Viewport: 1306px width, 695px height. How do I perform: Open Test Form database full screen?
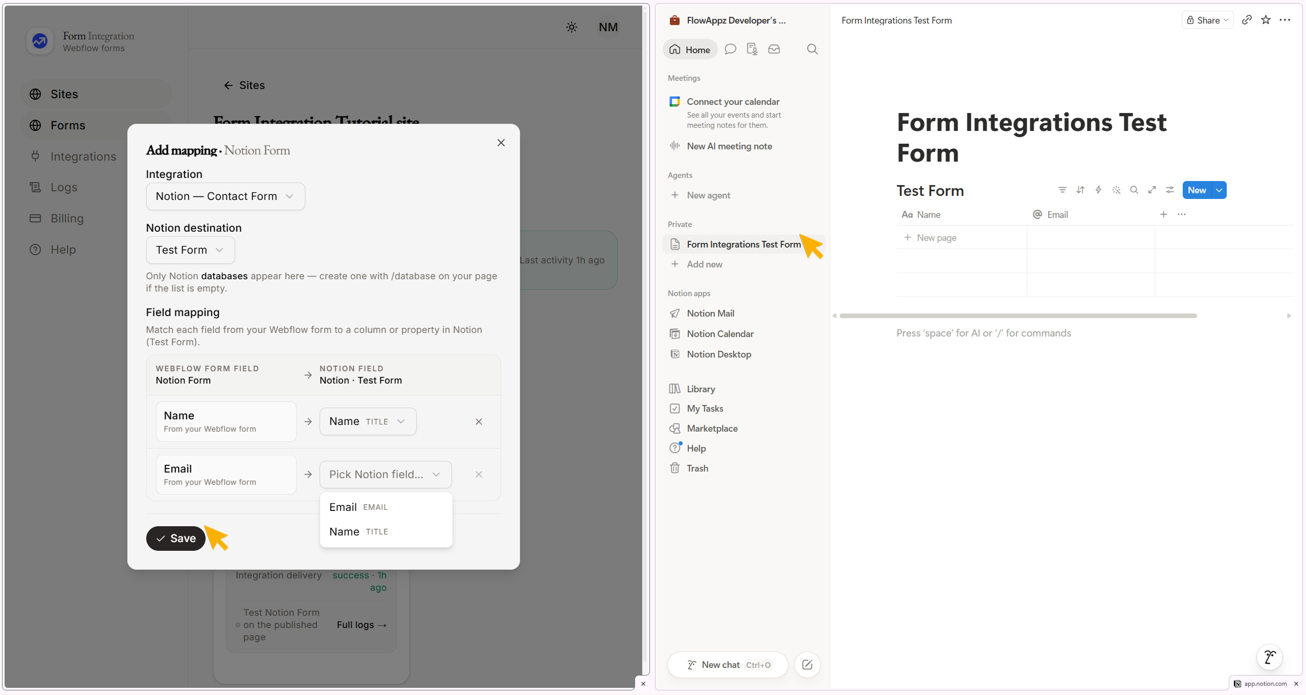[1152, 190]
